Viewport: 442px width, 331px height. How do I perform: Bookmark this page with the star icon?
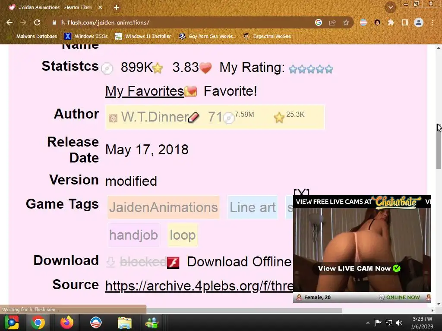pyautogui.click(x=346, y=22)
